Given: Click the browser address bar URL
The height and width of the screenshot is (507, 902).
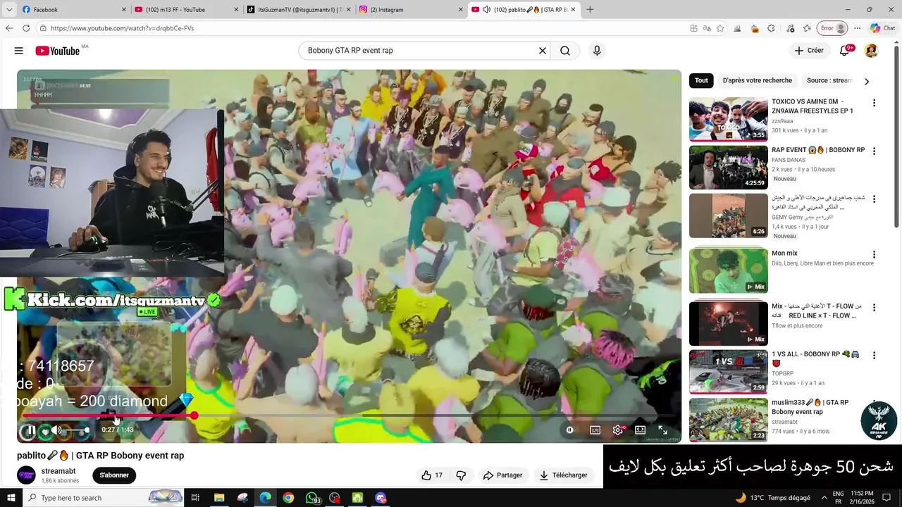Looking at the screenshot, I should pyautogui.click(x=122, y=28).
